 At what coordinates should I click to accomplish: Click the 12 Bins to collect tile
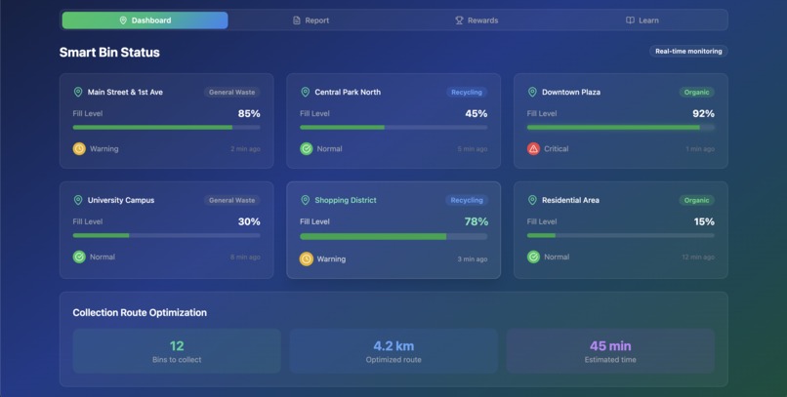177,351
